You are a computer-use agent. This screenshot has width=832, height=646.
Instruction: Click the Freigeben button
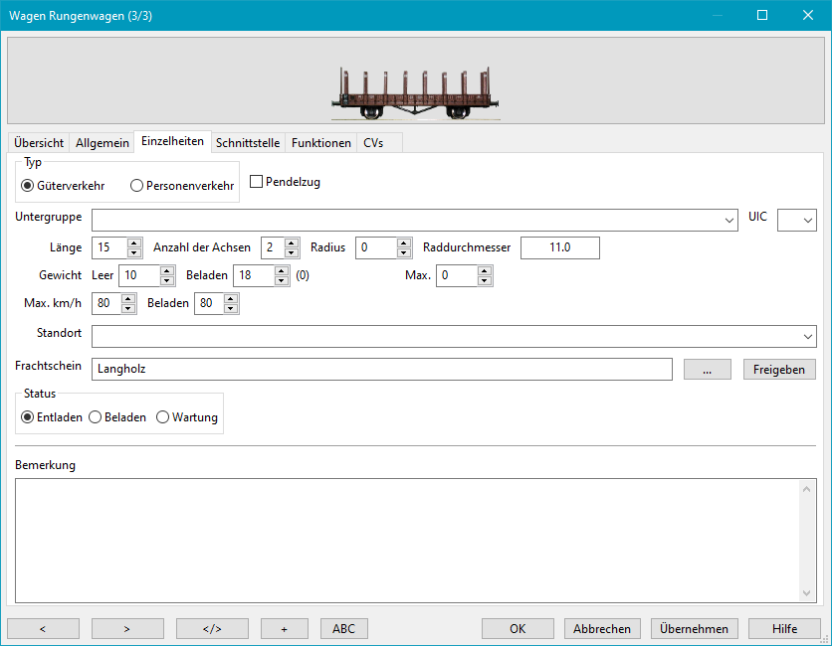tap(778, 369)
